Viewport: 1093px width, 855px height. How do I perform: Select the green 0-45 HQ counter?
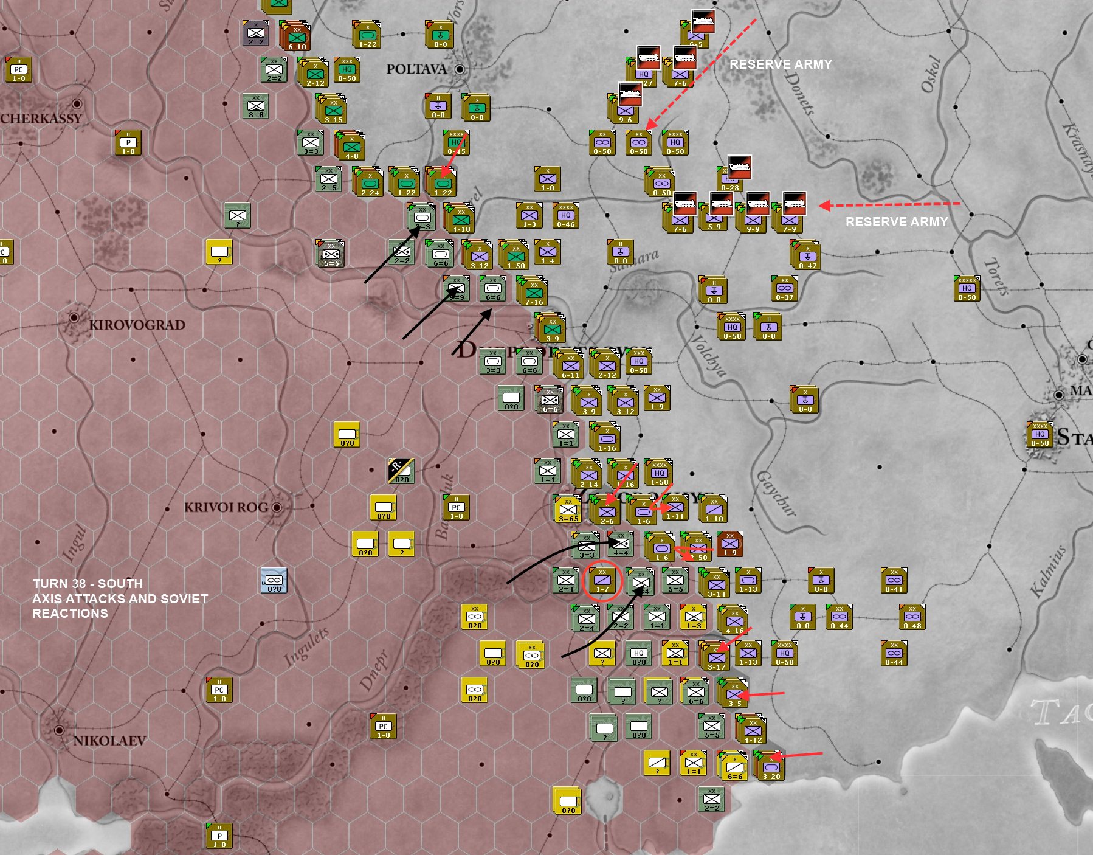(x=457, y=143)
